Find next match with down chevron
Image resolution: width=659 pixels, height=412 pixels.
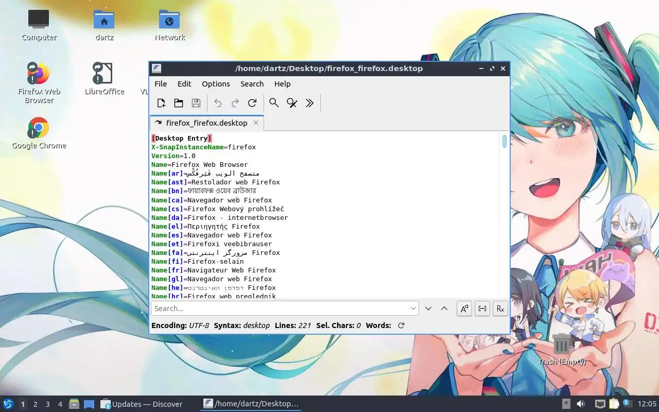428,308
